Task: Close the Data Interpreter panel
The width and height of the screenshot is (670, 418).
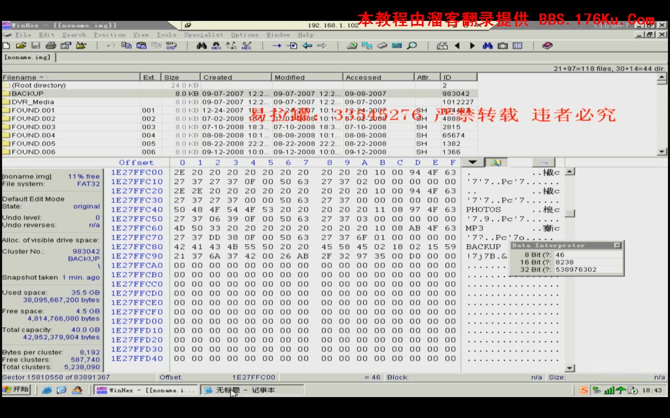Action: (617, 245)
